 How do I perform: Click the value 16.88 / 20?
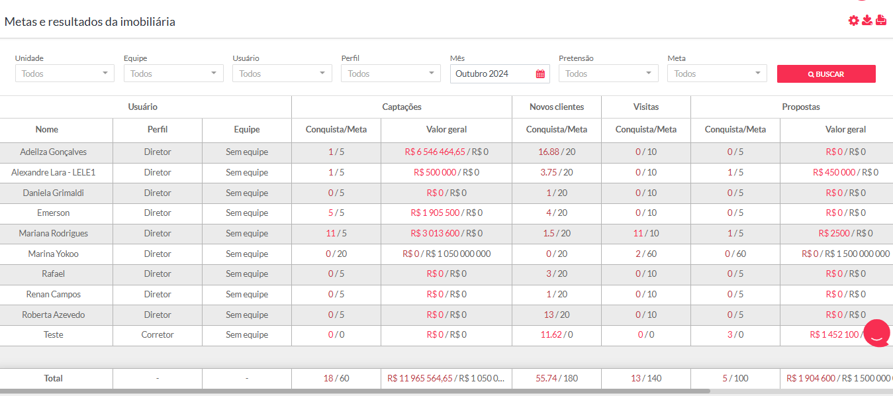pos(557,152)
